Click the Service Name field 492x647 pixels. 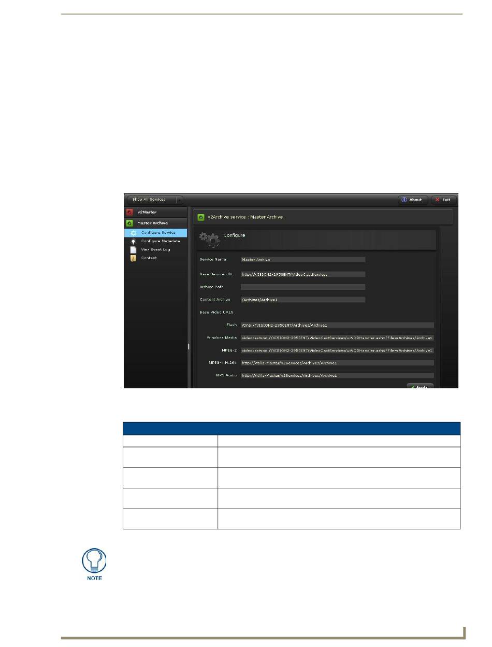pyautogui.click(x=303, y=260)
